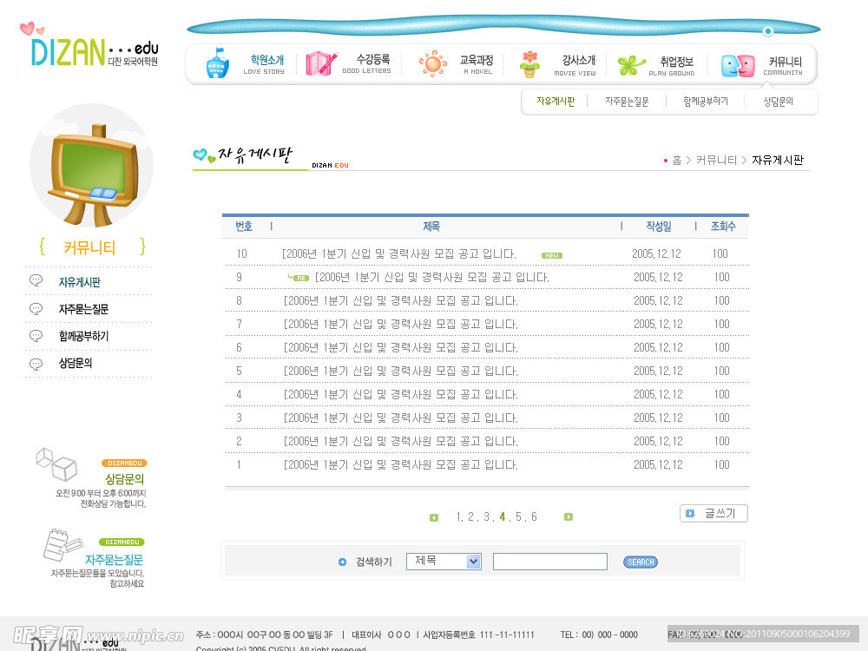Screen dimensions: 868x651
Task: Open post number 3 title
Action: (401, 418)
